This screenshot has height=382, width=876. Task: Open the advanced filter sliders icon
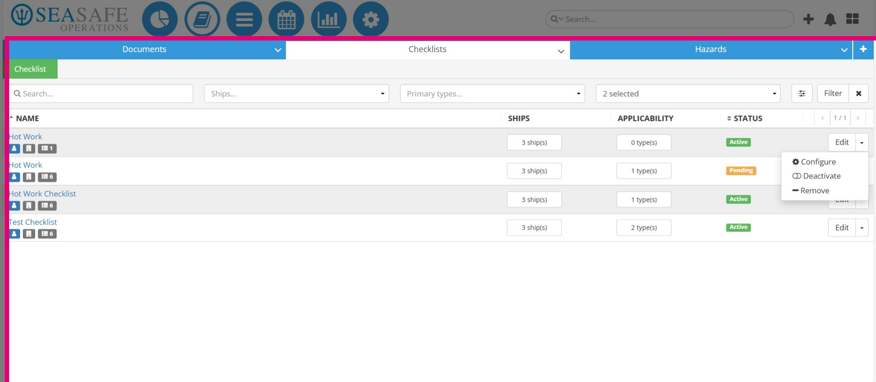click(x=802, y=94)
